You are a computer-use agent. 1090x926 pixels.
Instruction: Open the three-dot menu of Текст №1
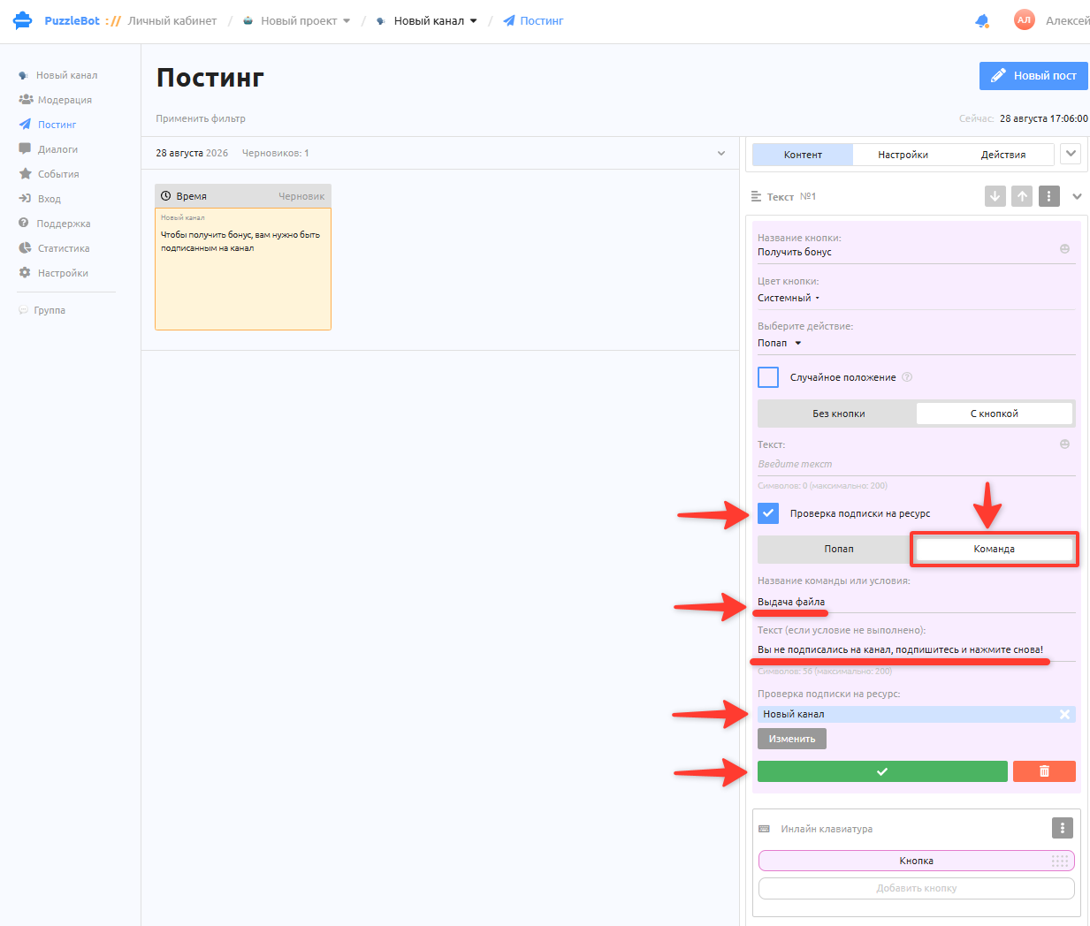coord(1048,196)
